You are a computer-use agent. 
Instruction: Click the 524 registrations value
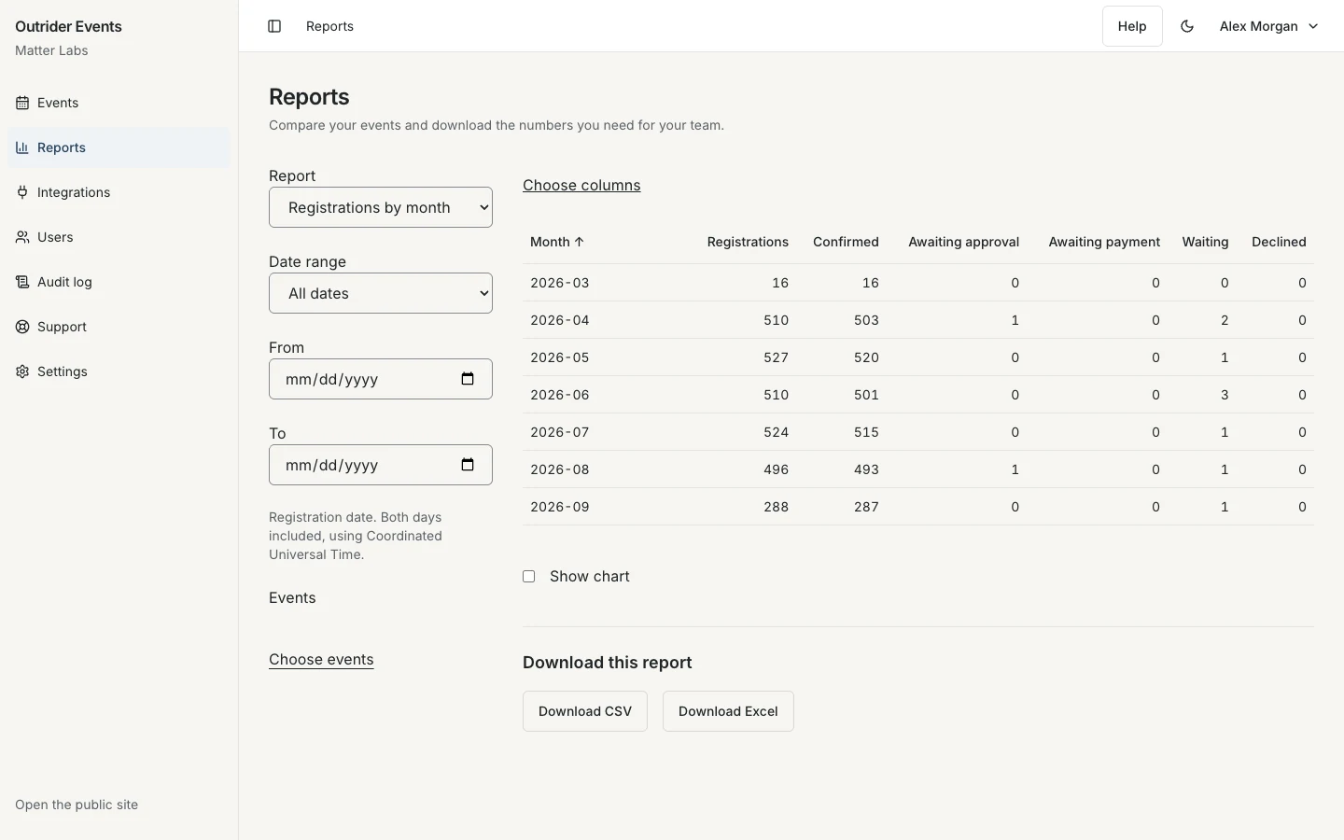point(776,432)
